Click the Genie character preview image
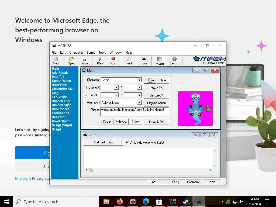276x207 pixels. tap(195, 108)
